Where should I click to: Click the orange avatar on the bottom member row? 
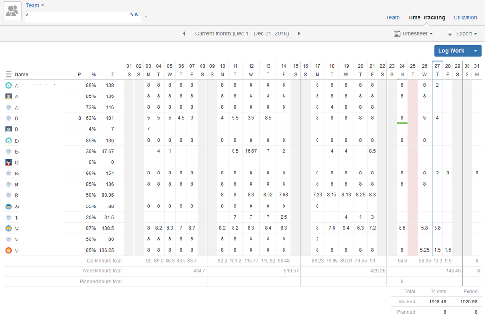pyautogui.click(x=9, y=250)
